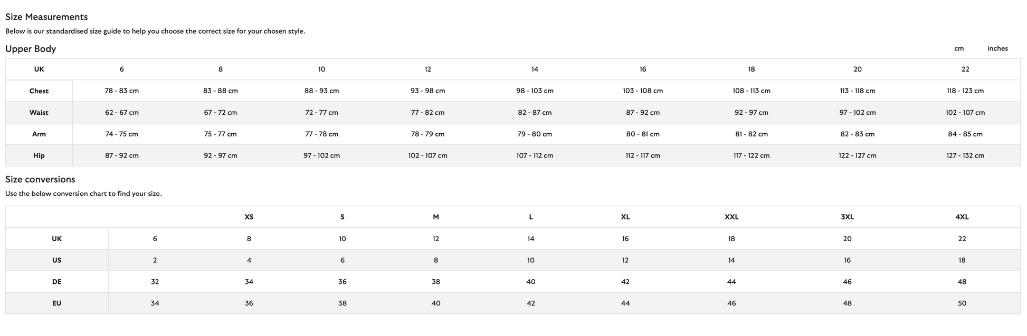Select the Hip row label

pos(39,156)
